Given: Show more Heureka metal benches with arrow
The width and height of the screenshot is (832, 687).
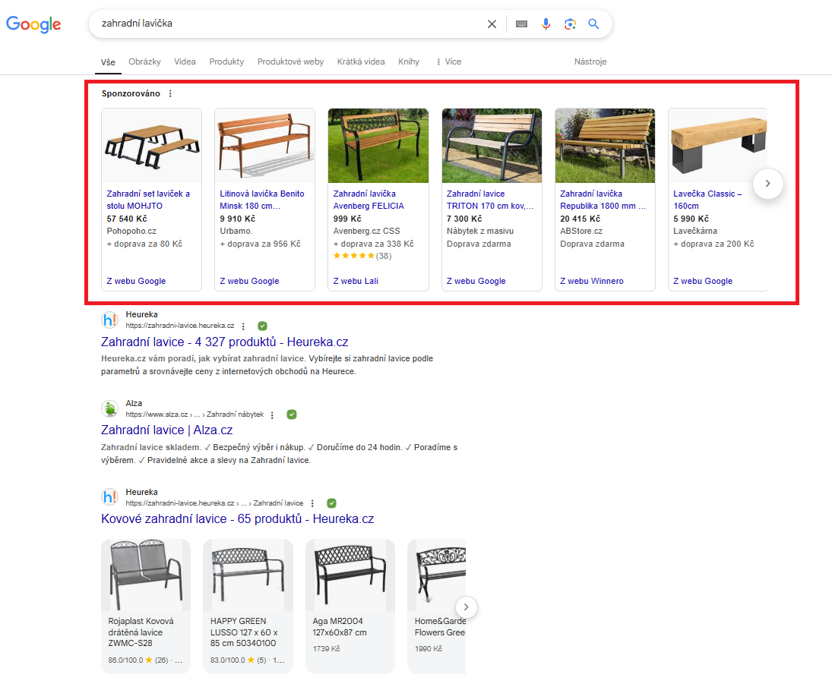Looking at the screenshot, I should tap(466, 607).
